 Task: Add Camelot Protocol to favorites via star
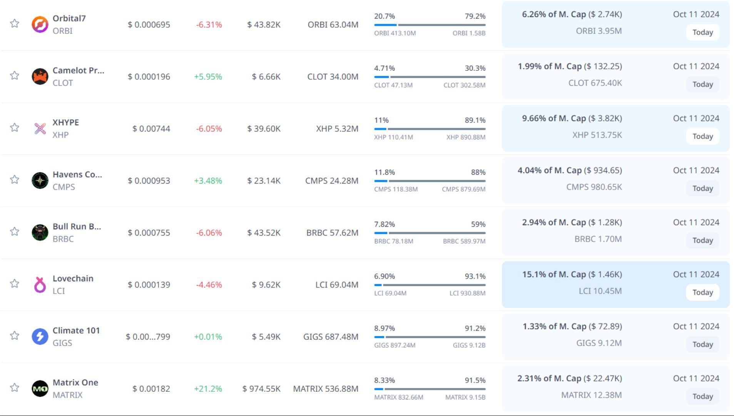pyautogui.click(x=15, y=75)
